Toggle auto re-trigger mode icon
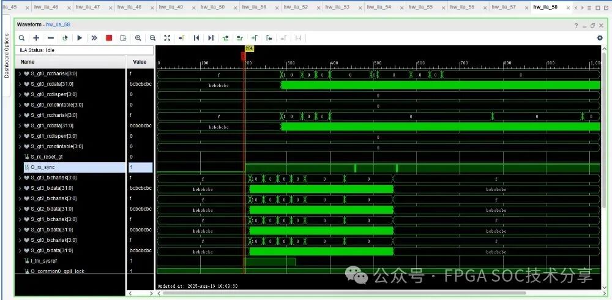 pyautogui.click(x=65, y=38)
